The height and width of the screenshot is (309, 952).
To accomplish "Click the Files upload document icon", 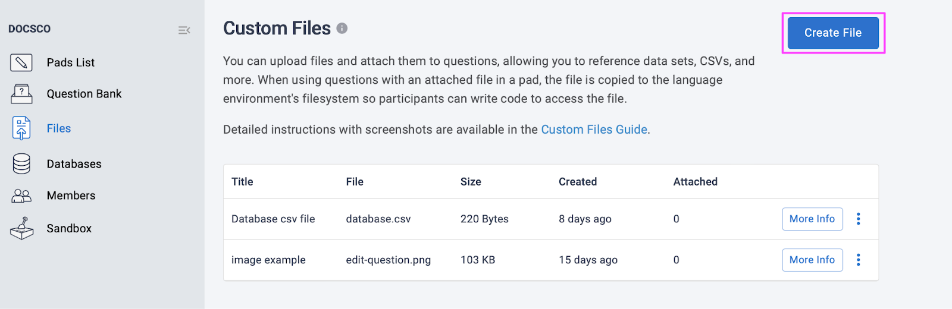I will [x=21, y=128].
